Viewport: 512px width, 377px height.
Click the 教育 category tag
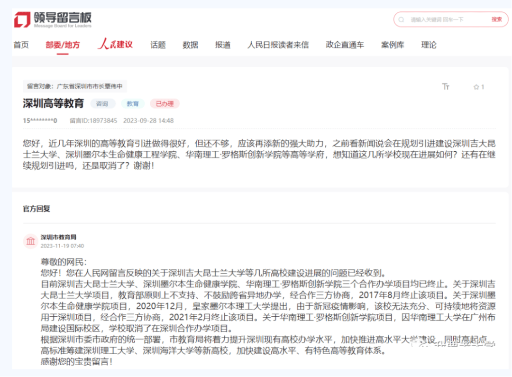click(x=133, y=103)
